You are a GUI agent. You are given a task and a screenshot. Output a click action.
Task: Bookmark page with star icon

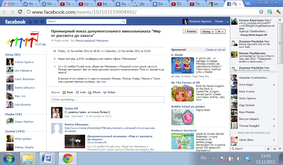pyautogui.click(x=261, y=12)
